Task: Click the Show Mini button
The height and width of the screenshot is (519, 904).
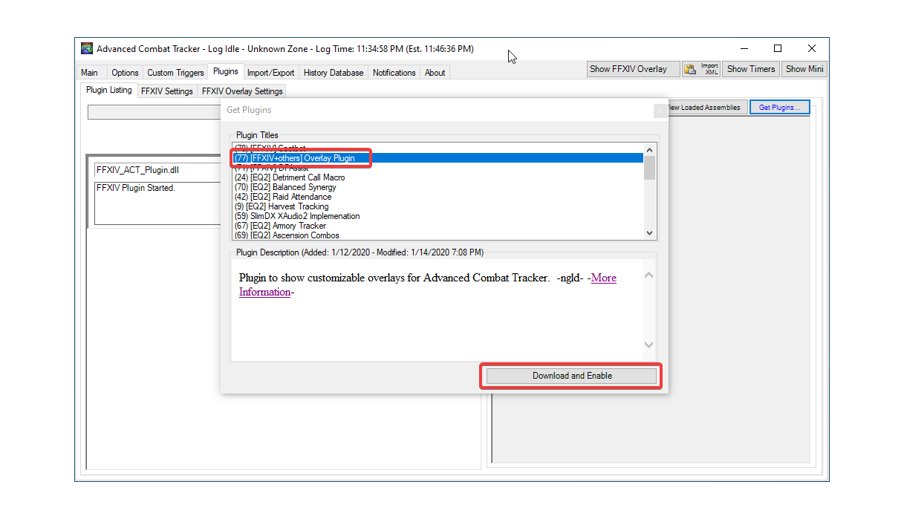Action: coord(804,69)
